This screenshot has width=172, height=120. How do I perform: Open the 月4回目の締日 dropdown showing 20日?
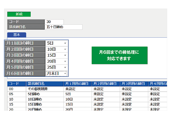click(x=57, y=61)
